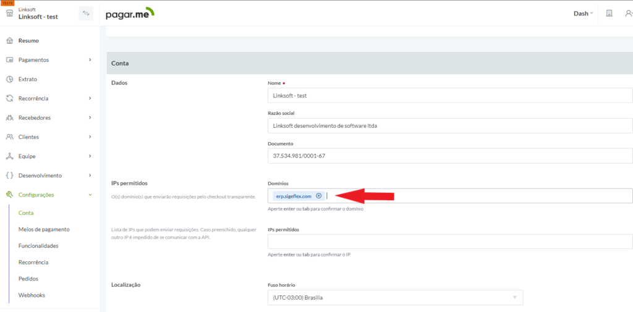Viewport: 633px width, 312px height.
Task: Click the pagar.me logo
Action: (130, 13)
